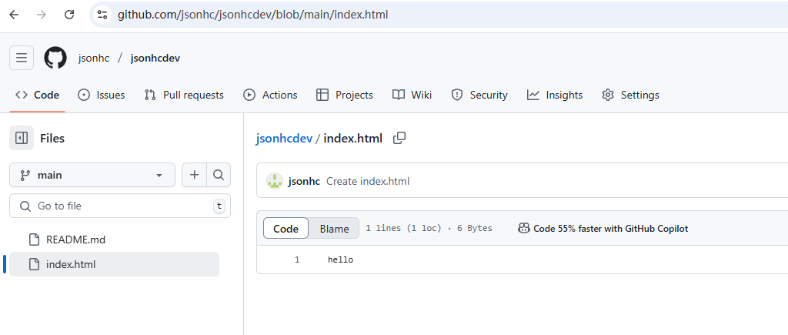Switch to the Issues tab
The image size is (788, 335).
[102, 95]
